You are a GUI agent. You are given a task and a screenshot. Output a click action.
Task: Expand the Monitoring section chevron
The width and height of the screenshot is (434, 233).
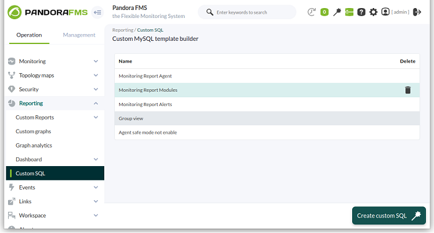coord(95,61)
